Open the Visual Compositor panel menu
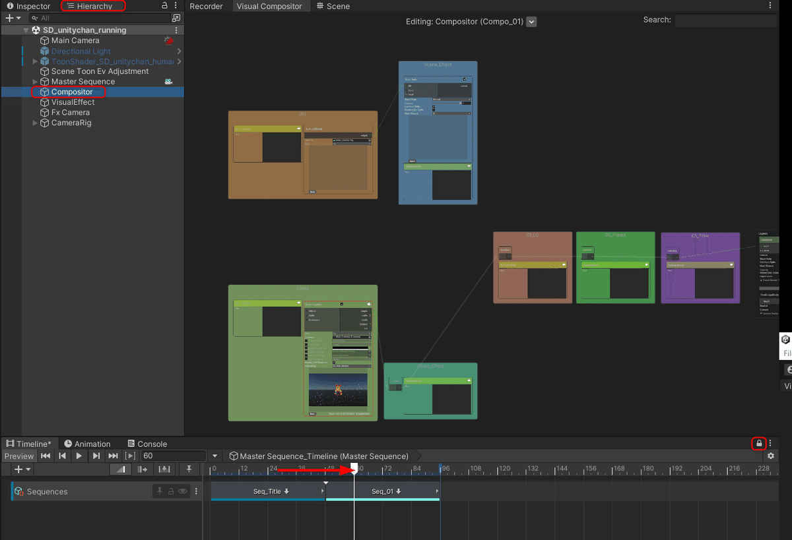 pyautogui.click(x=770, y=6)
